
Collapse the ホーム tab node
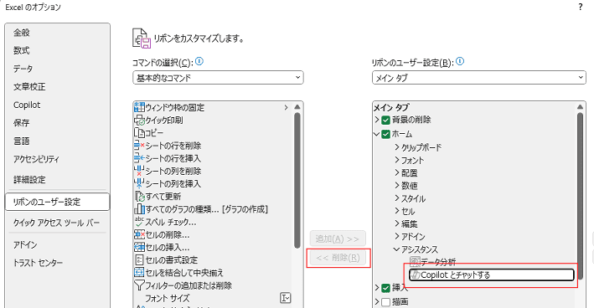click(376, 134)
